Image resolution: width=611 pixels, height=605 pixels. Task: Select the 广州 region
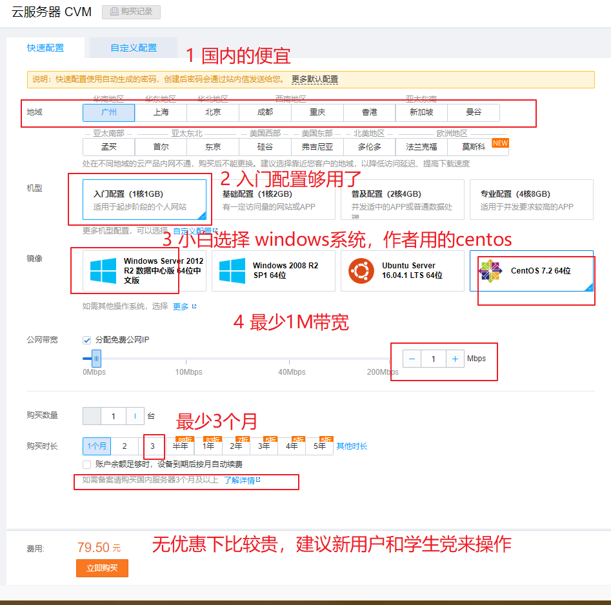click(109, 113)
